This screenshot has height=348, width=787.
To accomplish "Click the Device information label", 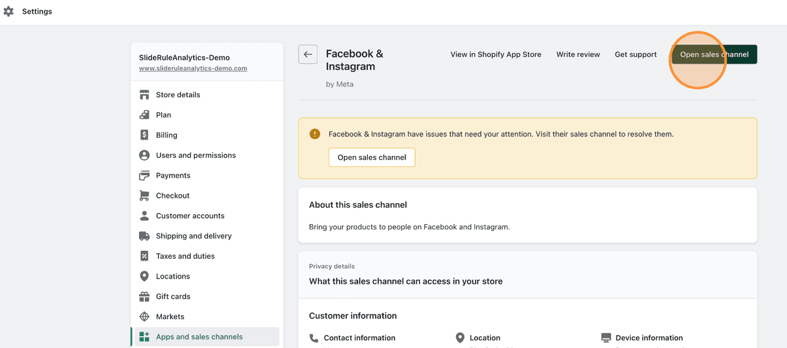I will tap(649, 338).
